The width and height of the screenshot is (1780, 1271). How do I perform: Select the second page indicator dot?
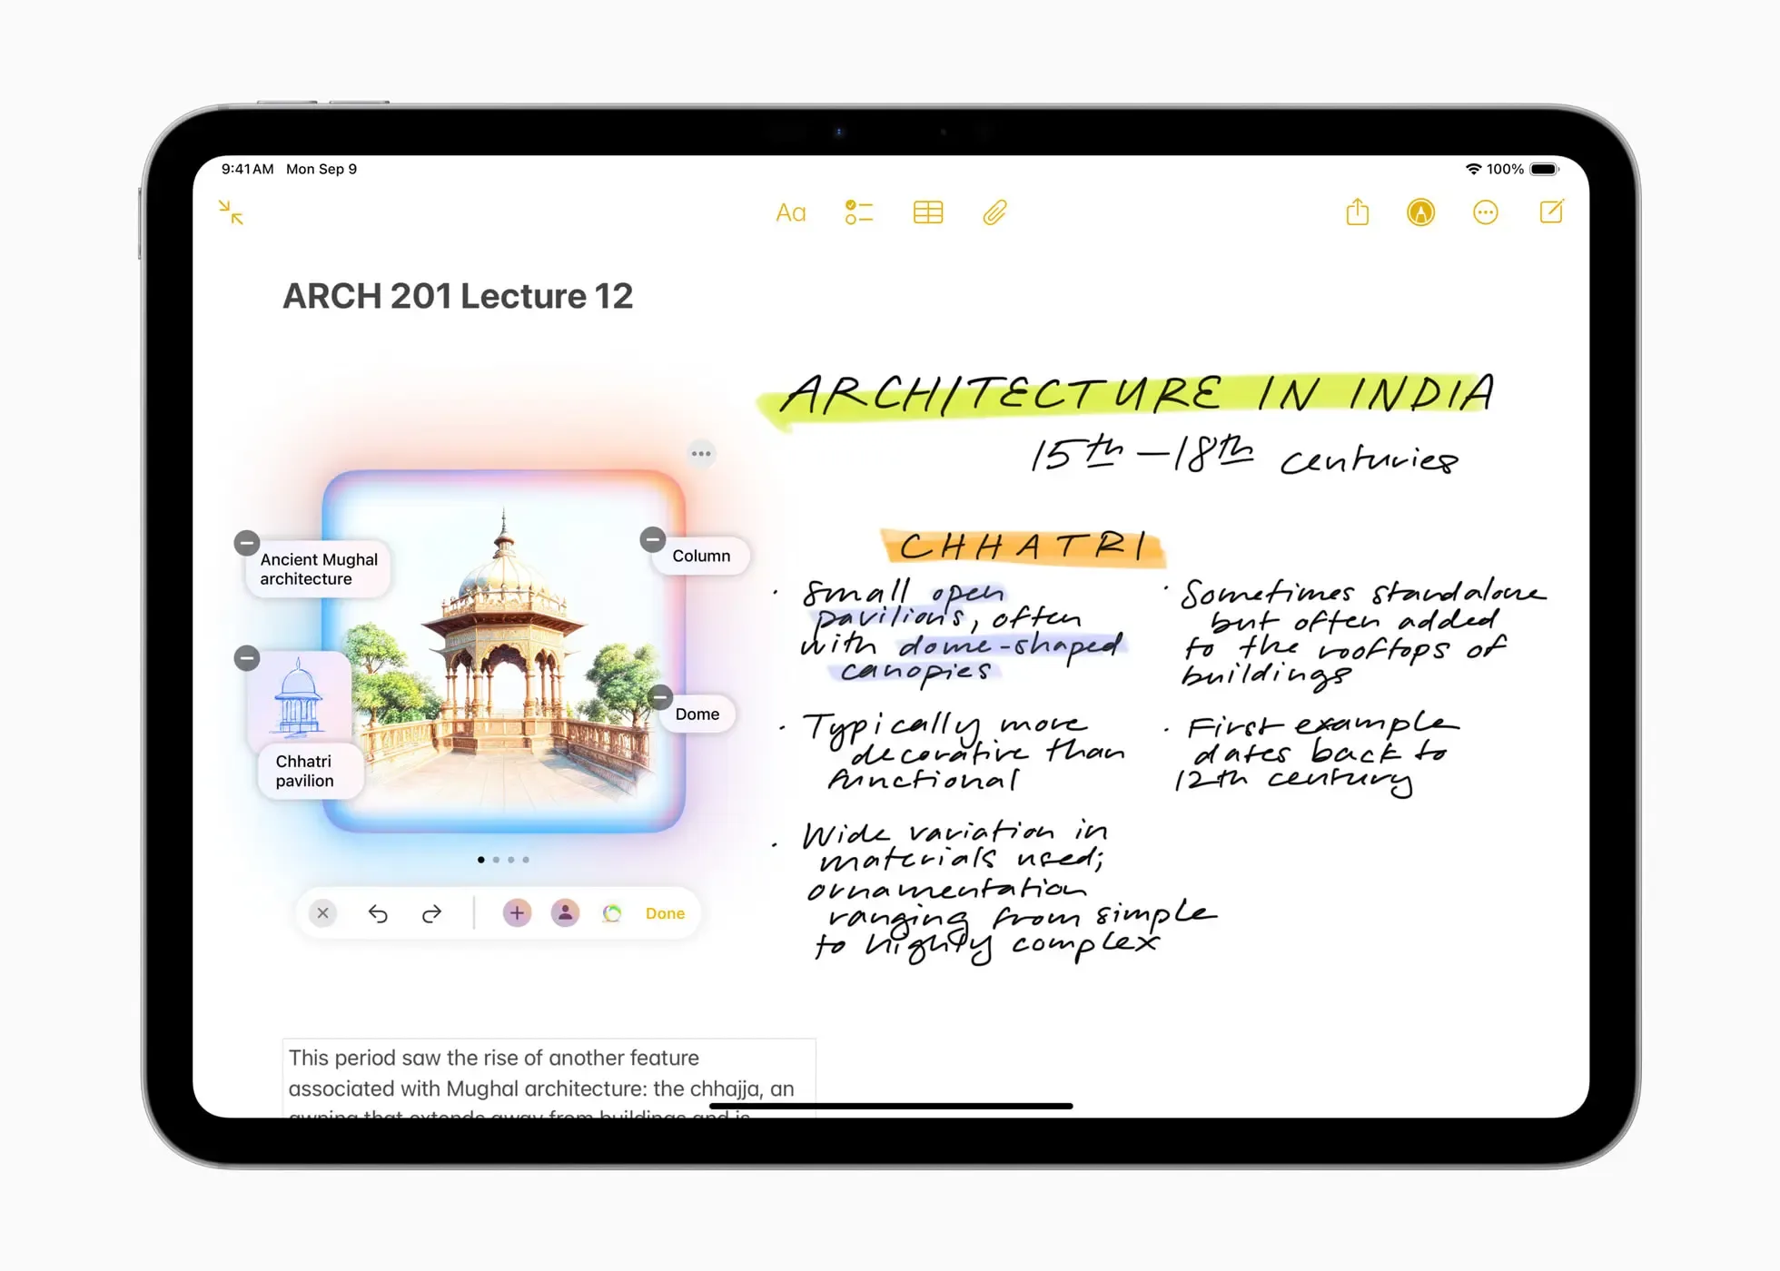(496, 859)
